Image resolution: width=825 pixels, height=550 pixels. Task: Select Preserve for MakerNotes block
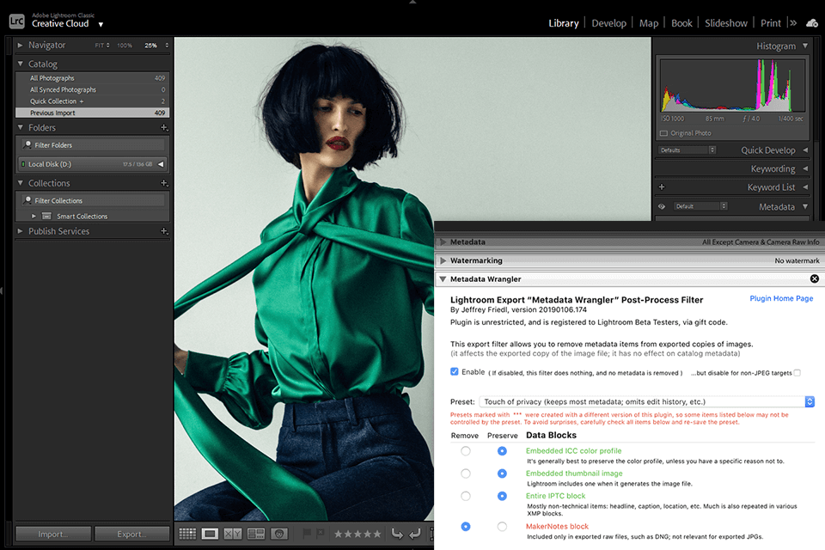[502, 526]
